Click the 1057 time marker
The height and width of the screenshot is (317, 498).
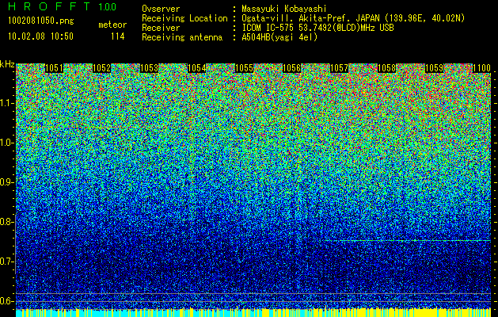(x=339, y=68)
